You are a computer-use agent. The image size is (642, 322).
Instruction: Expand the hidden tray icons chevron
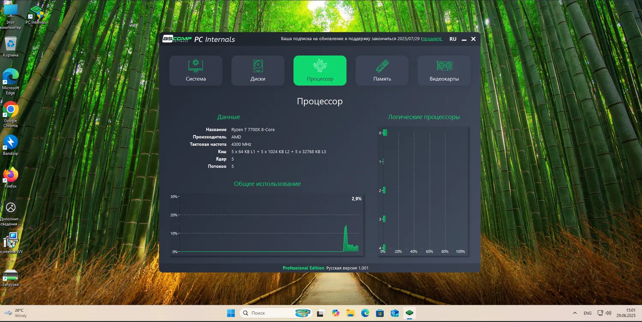point(576,313)
